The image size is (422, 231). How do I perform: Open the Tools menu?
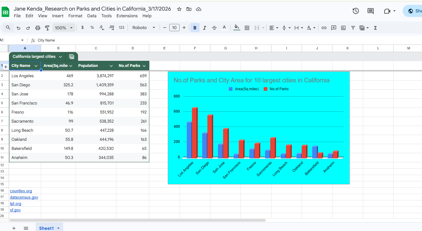[106, 16]
